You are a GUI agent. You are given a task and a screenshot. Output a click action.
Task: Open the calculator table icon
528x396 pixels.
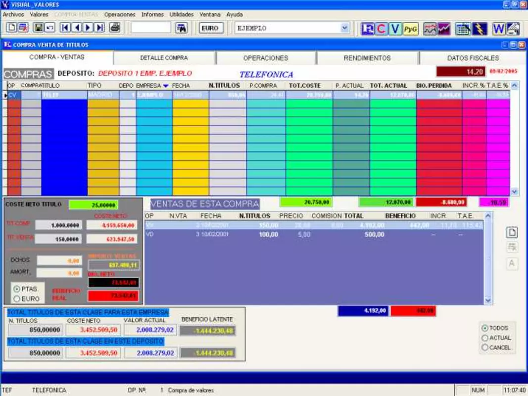click(463, 29)
